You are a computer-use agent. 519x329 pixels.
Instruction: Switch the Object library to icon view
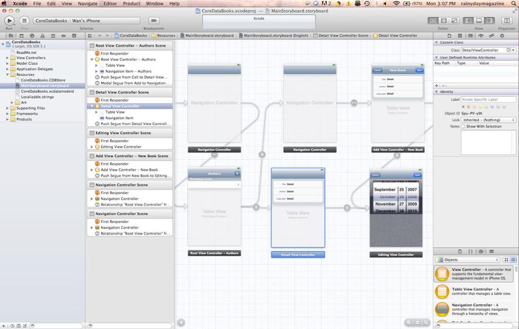(506, 260)
